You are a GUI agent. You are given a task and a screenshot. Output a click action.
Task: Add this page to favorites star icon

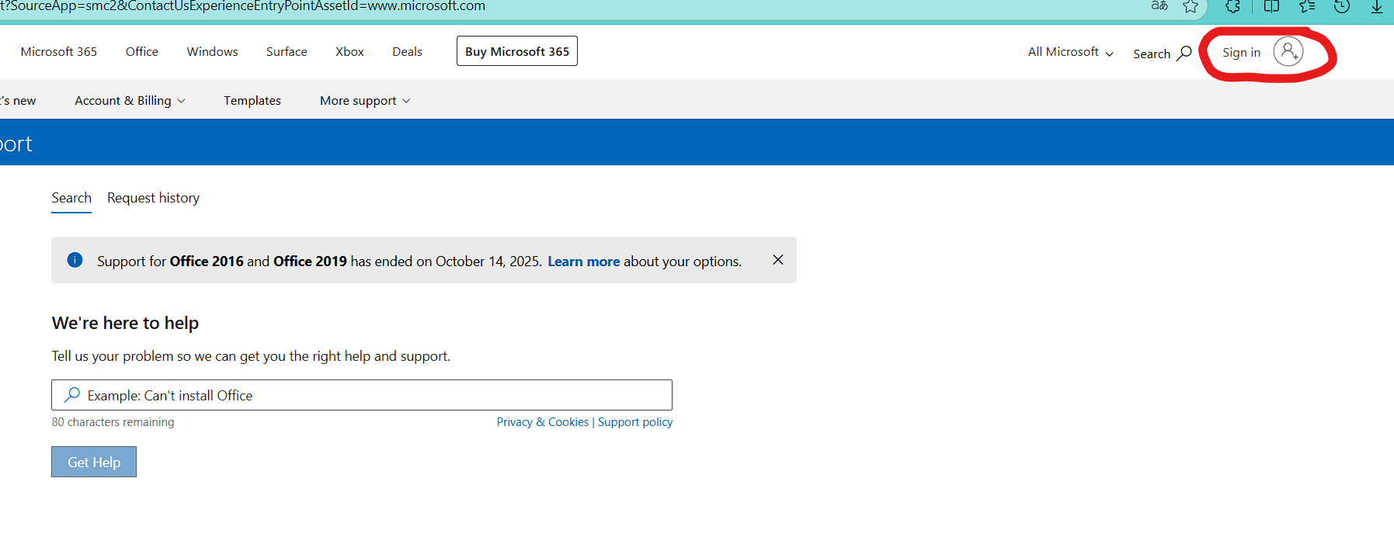[1191, 6]
